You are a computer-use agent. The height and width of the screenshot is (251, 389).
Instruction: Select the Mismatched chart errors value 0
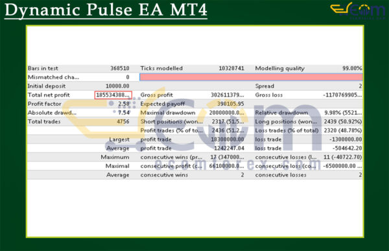pos(128,77)
